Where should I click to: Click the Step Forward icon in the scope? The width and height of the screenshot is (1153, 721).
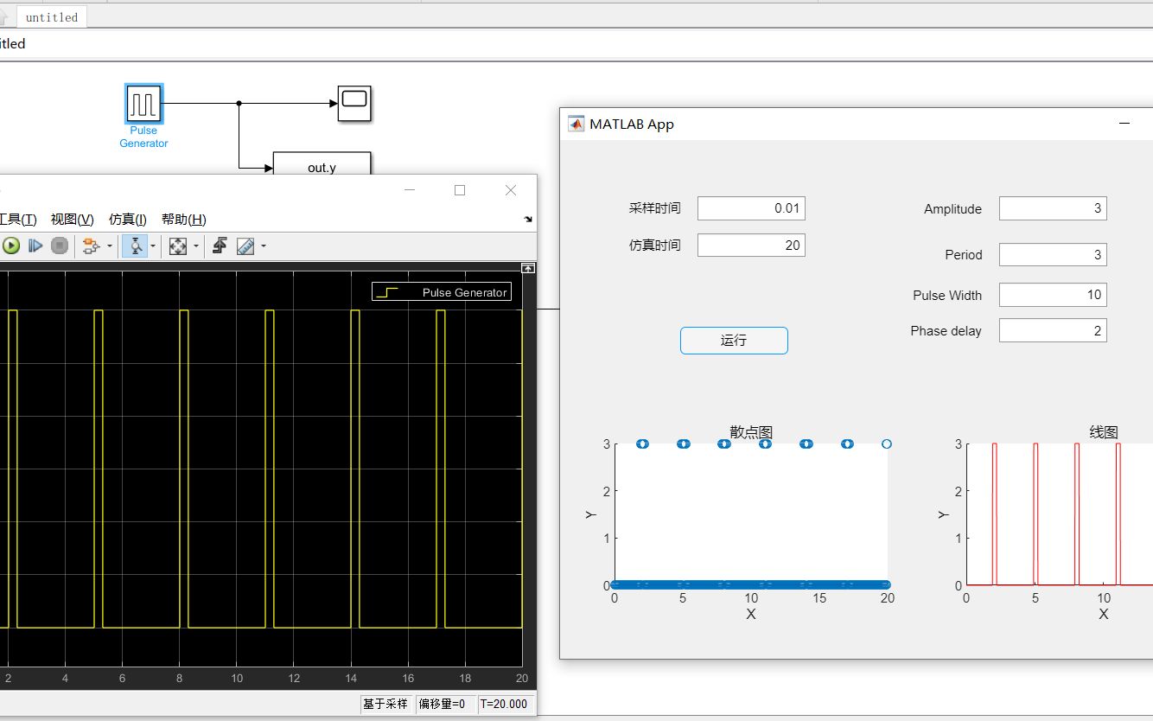point(35,246)
